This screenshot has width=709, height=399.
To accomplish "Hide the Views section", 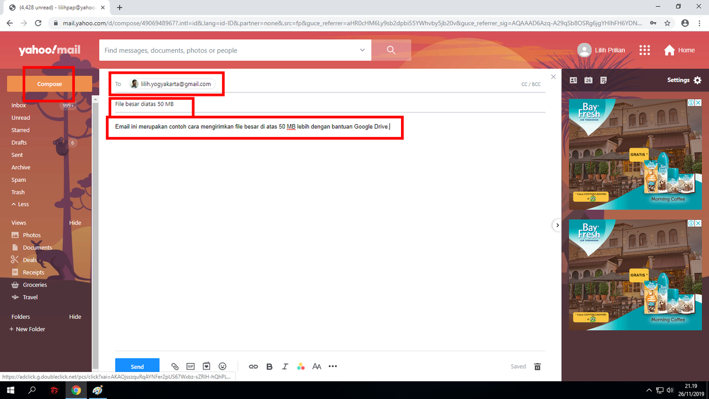I will (x=75, y=223).
